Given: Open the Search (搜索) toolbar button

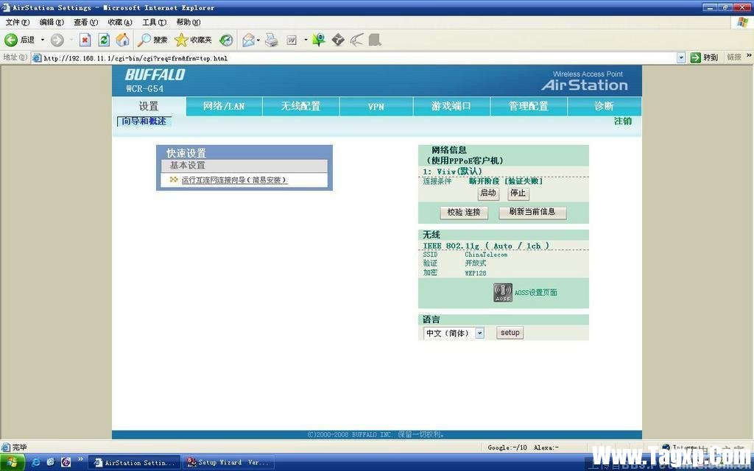Looking at the screenshot, I should coord(152,40).
